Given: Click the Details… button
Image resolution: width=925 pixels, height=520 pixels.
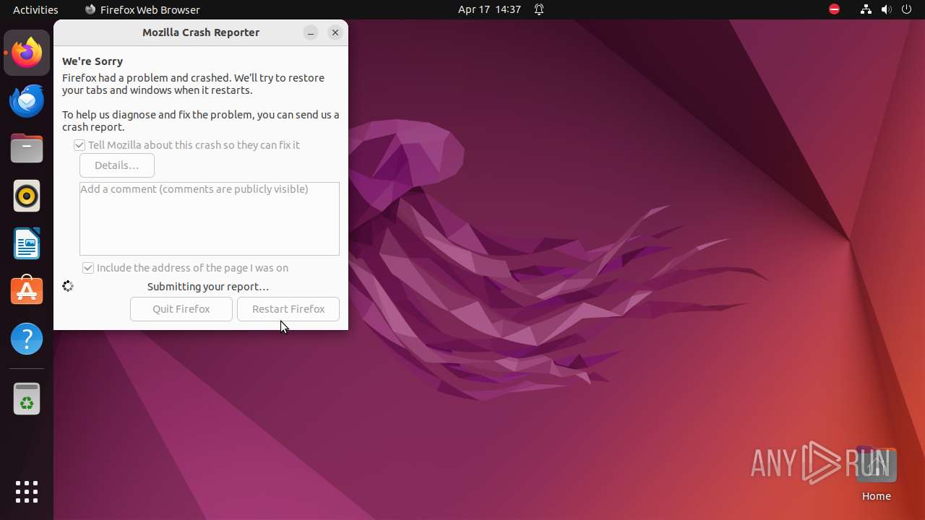Looking at the screenshot, I should pos(117,165).
